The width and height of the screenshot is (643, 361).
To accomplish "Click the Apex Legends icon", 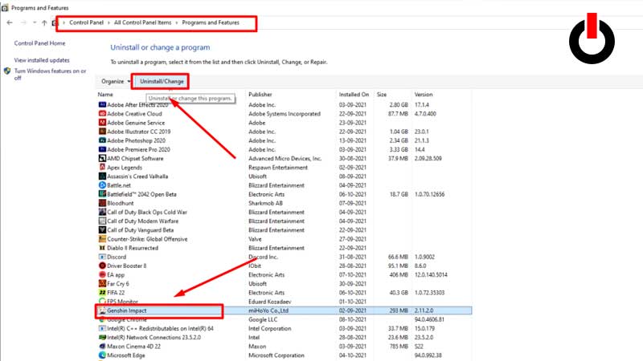I will tap(102, 168).
